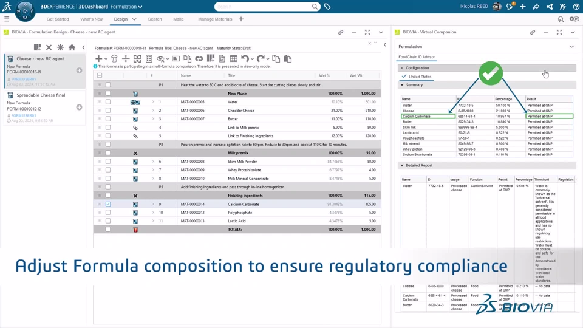Click the compare columns icon in formula toolbar
The image size is (583, 328).
(x=211, y=58)
